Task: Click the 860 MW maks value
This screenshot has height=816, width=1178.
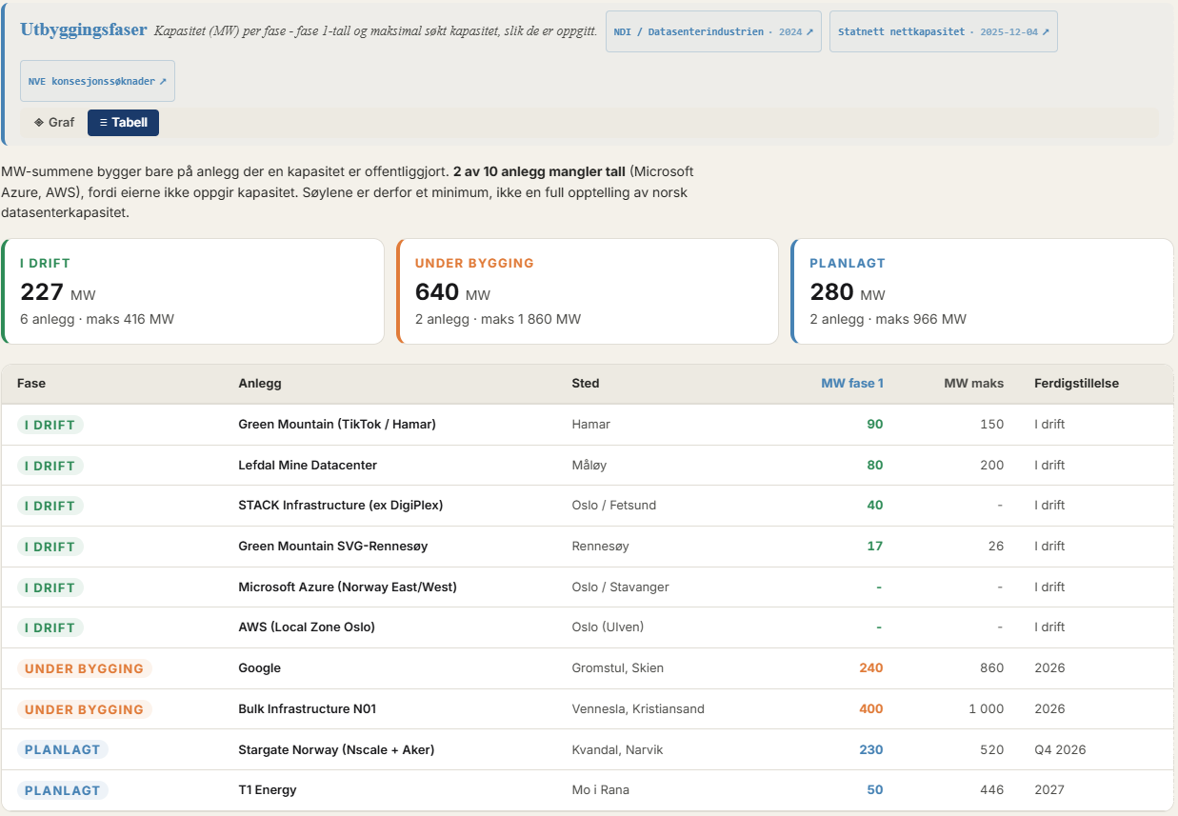Action: pyautogui.click(x=992, y=667)
